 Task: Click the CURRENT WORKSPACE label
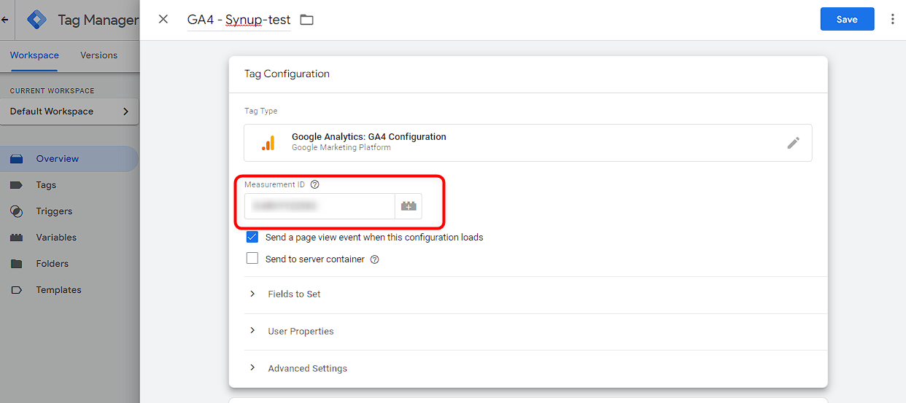point(52,91)
